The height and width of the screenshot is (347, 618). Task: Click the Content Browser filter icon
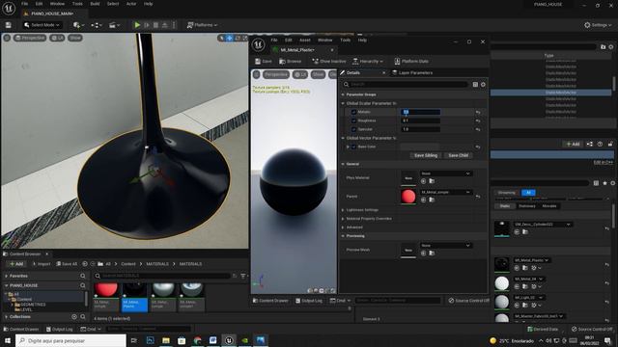point(243,276)
